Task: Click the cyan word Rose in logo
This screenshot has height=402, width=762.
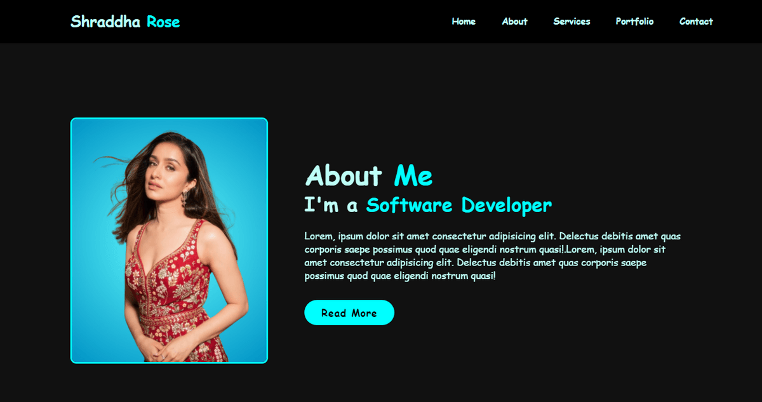Action: [x=163, y=22]
